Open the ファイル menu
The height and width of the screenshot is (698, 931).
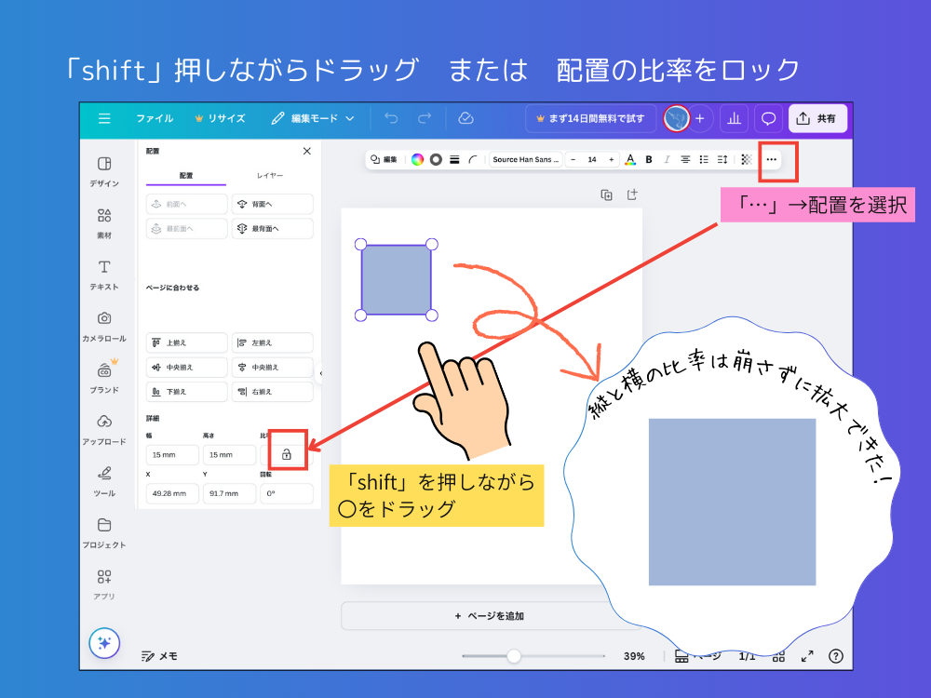coord(155,118)
